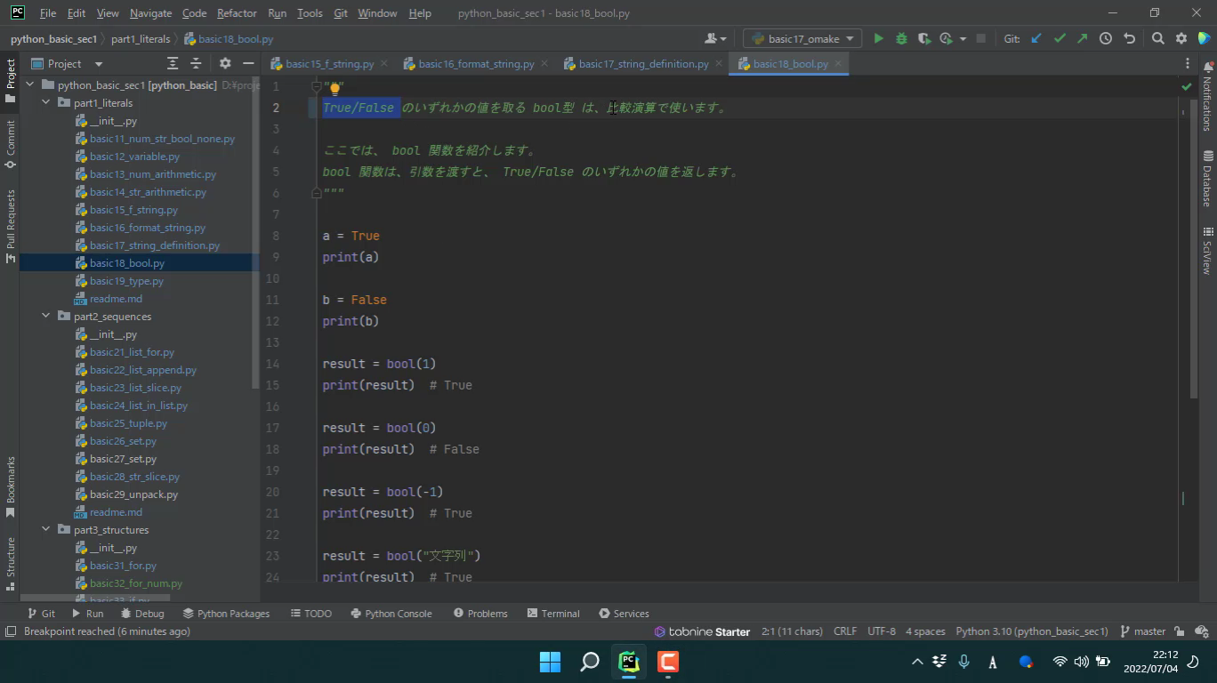The image size is (1217, 683).
Task: Toggle the Bookmarks tool window
Action: click(x=11, y=486)
